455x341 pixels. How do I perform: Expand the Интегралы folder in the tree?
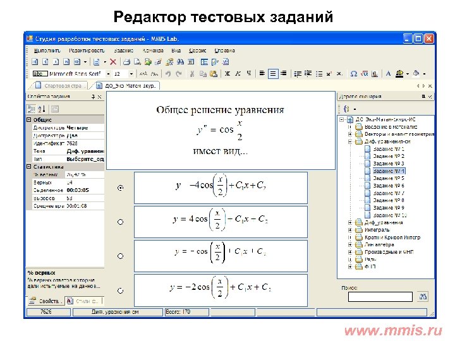point(350,230)
